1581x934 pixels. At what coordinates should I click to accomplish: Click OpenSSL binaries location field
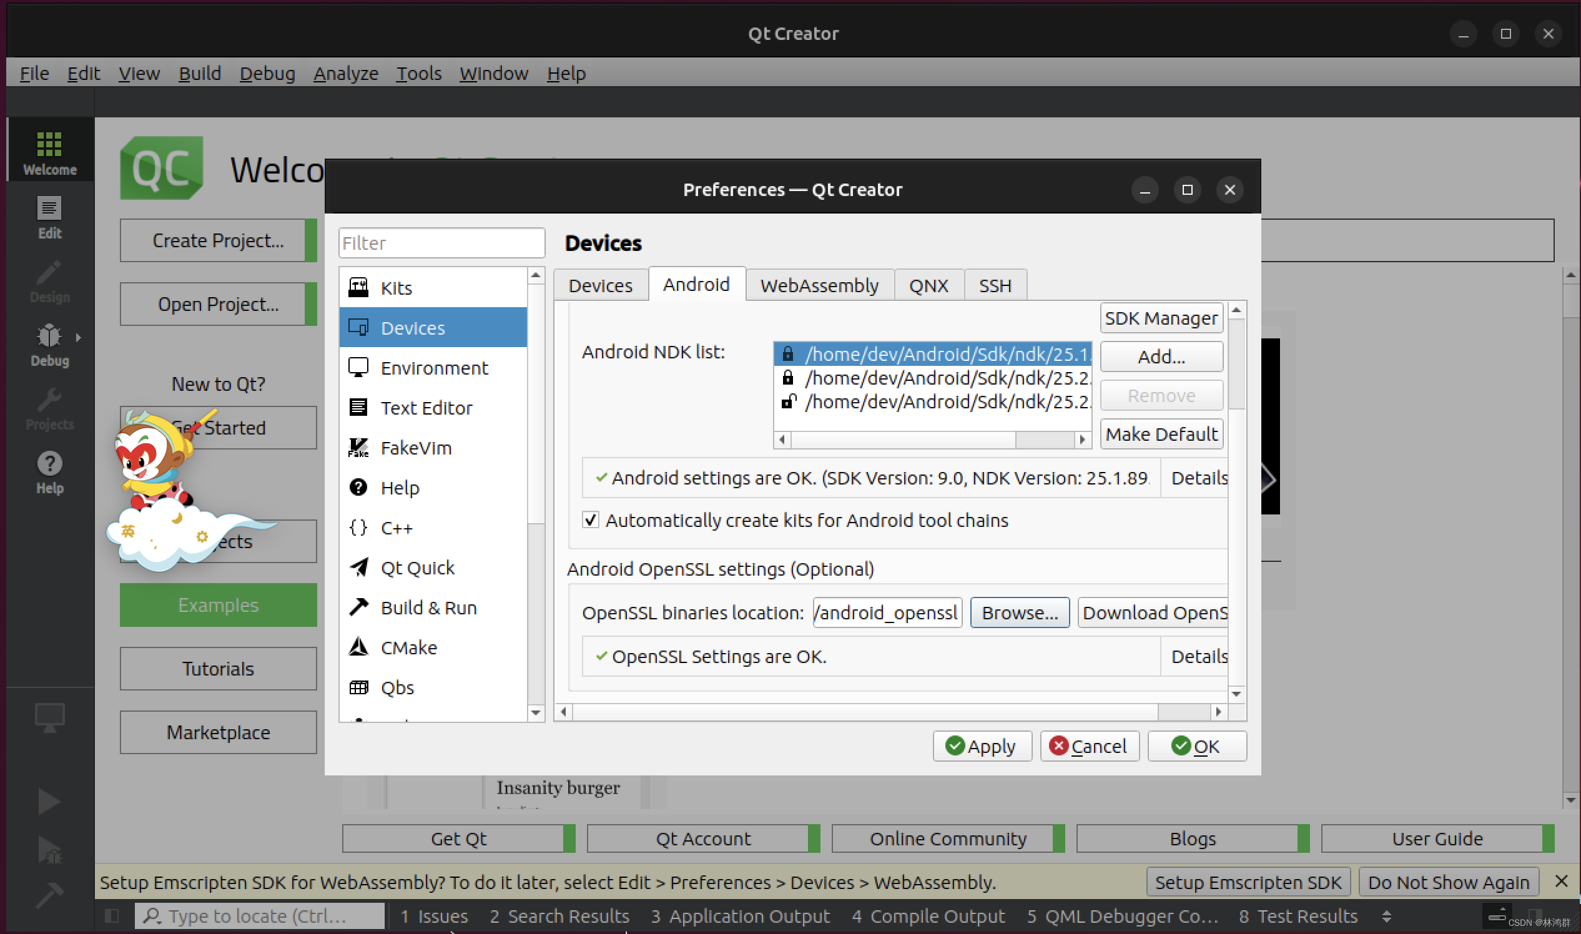[x=887, y=612]
